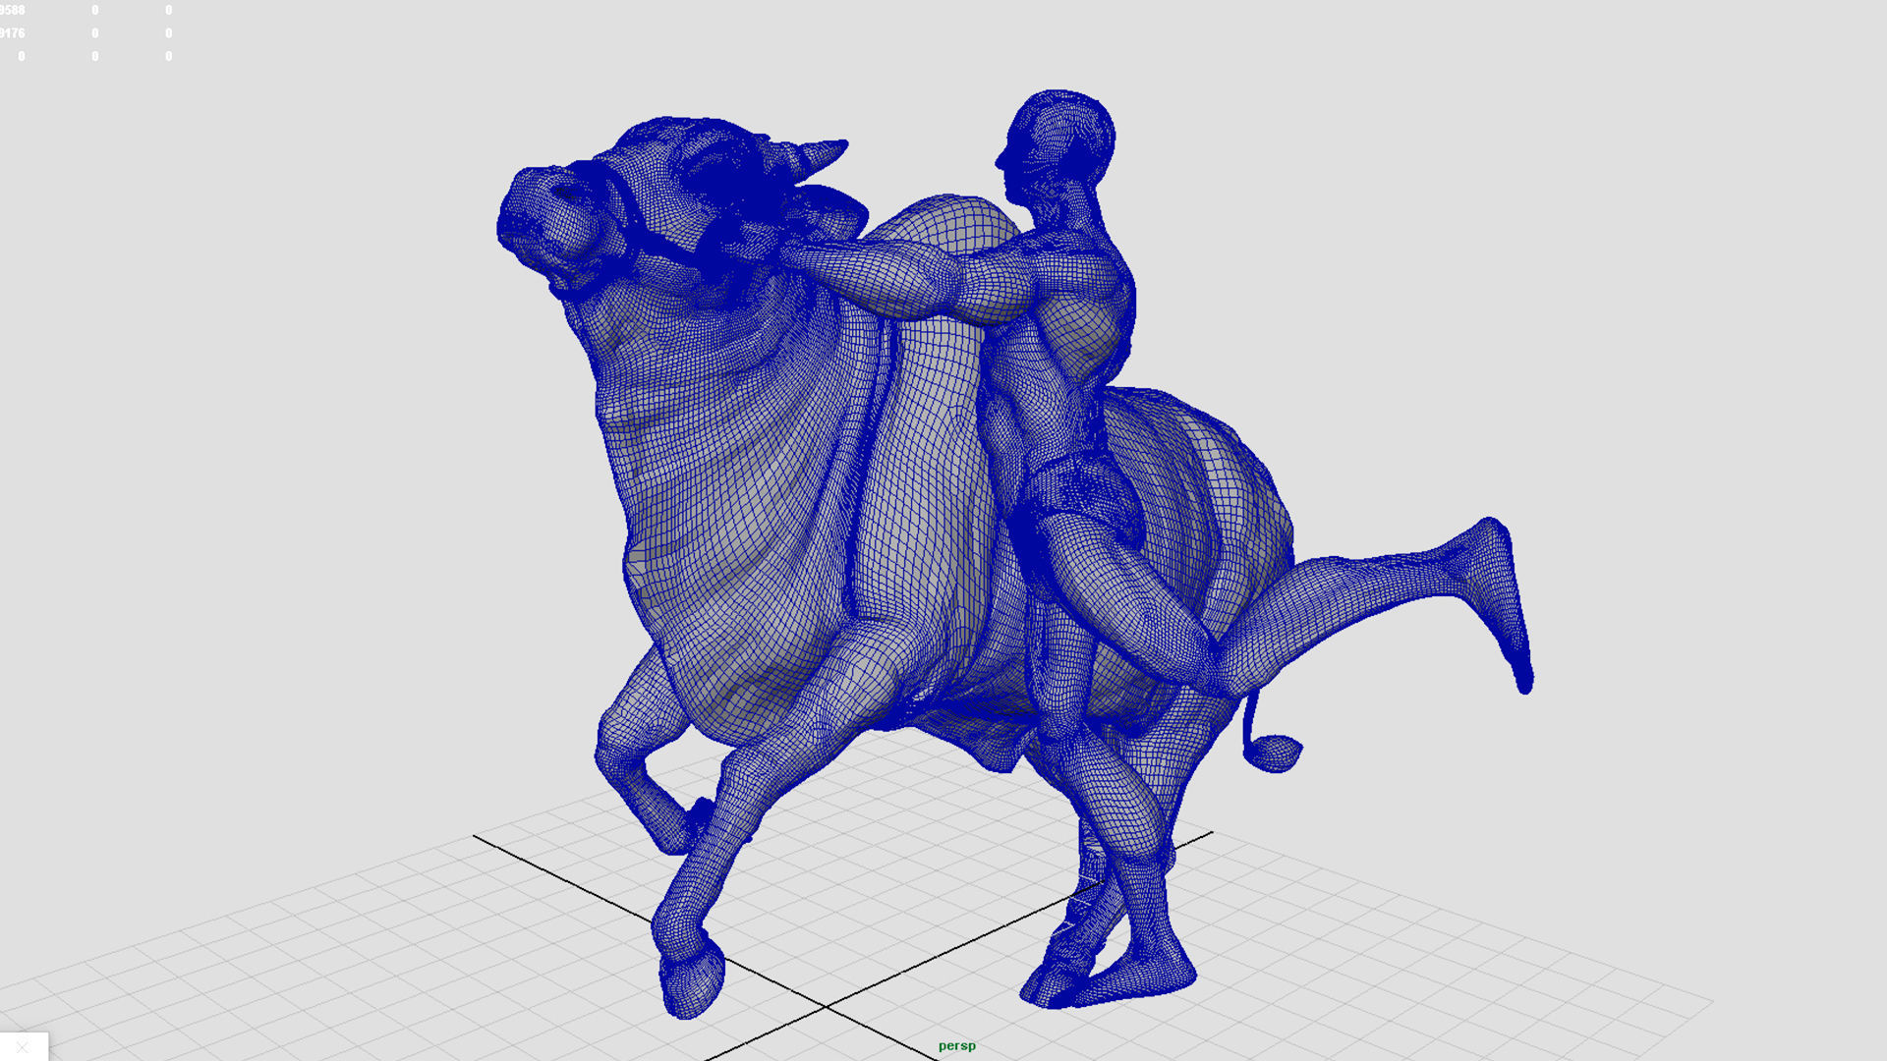Click the bull's tail tuft
Image resolution: width=1887 pixels, height=1061 pixels.
(1274, 752)
